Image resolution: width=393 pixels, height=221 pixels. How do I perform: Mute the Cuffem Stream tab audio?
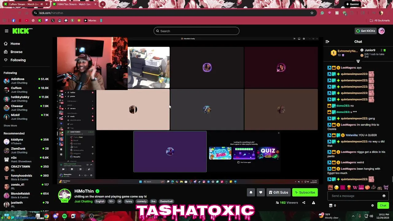click(x=42, y=4)
